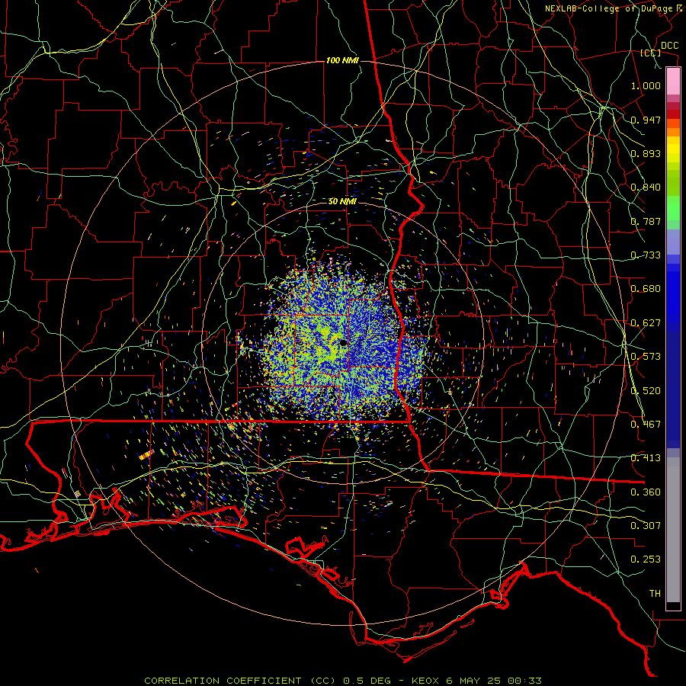Screen dimensions: 686x686
Task: Click the CORRELATION COEFFICIENT (CC) caption text
Action: coord(240,681)
